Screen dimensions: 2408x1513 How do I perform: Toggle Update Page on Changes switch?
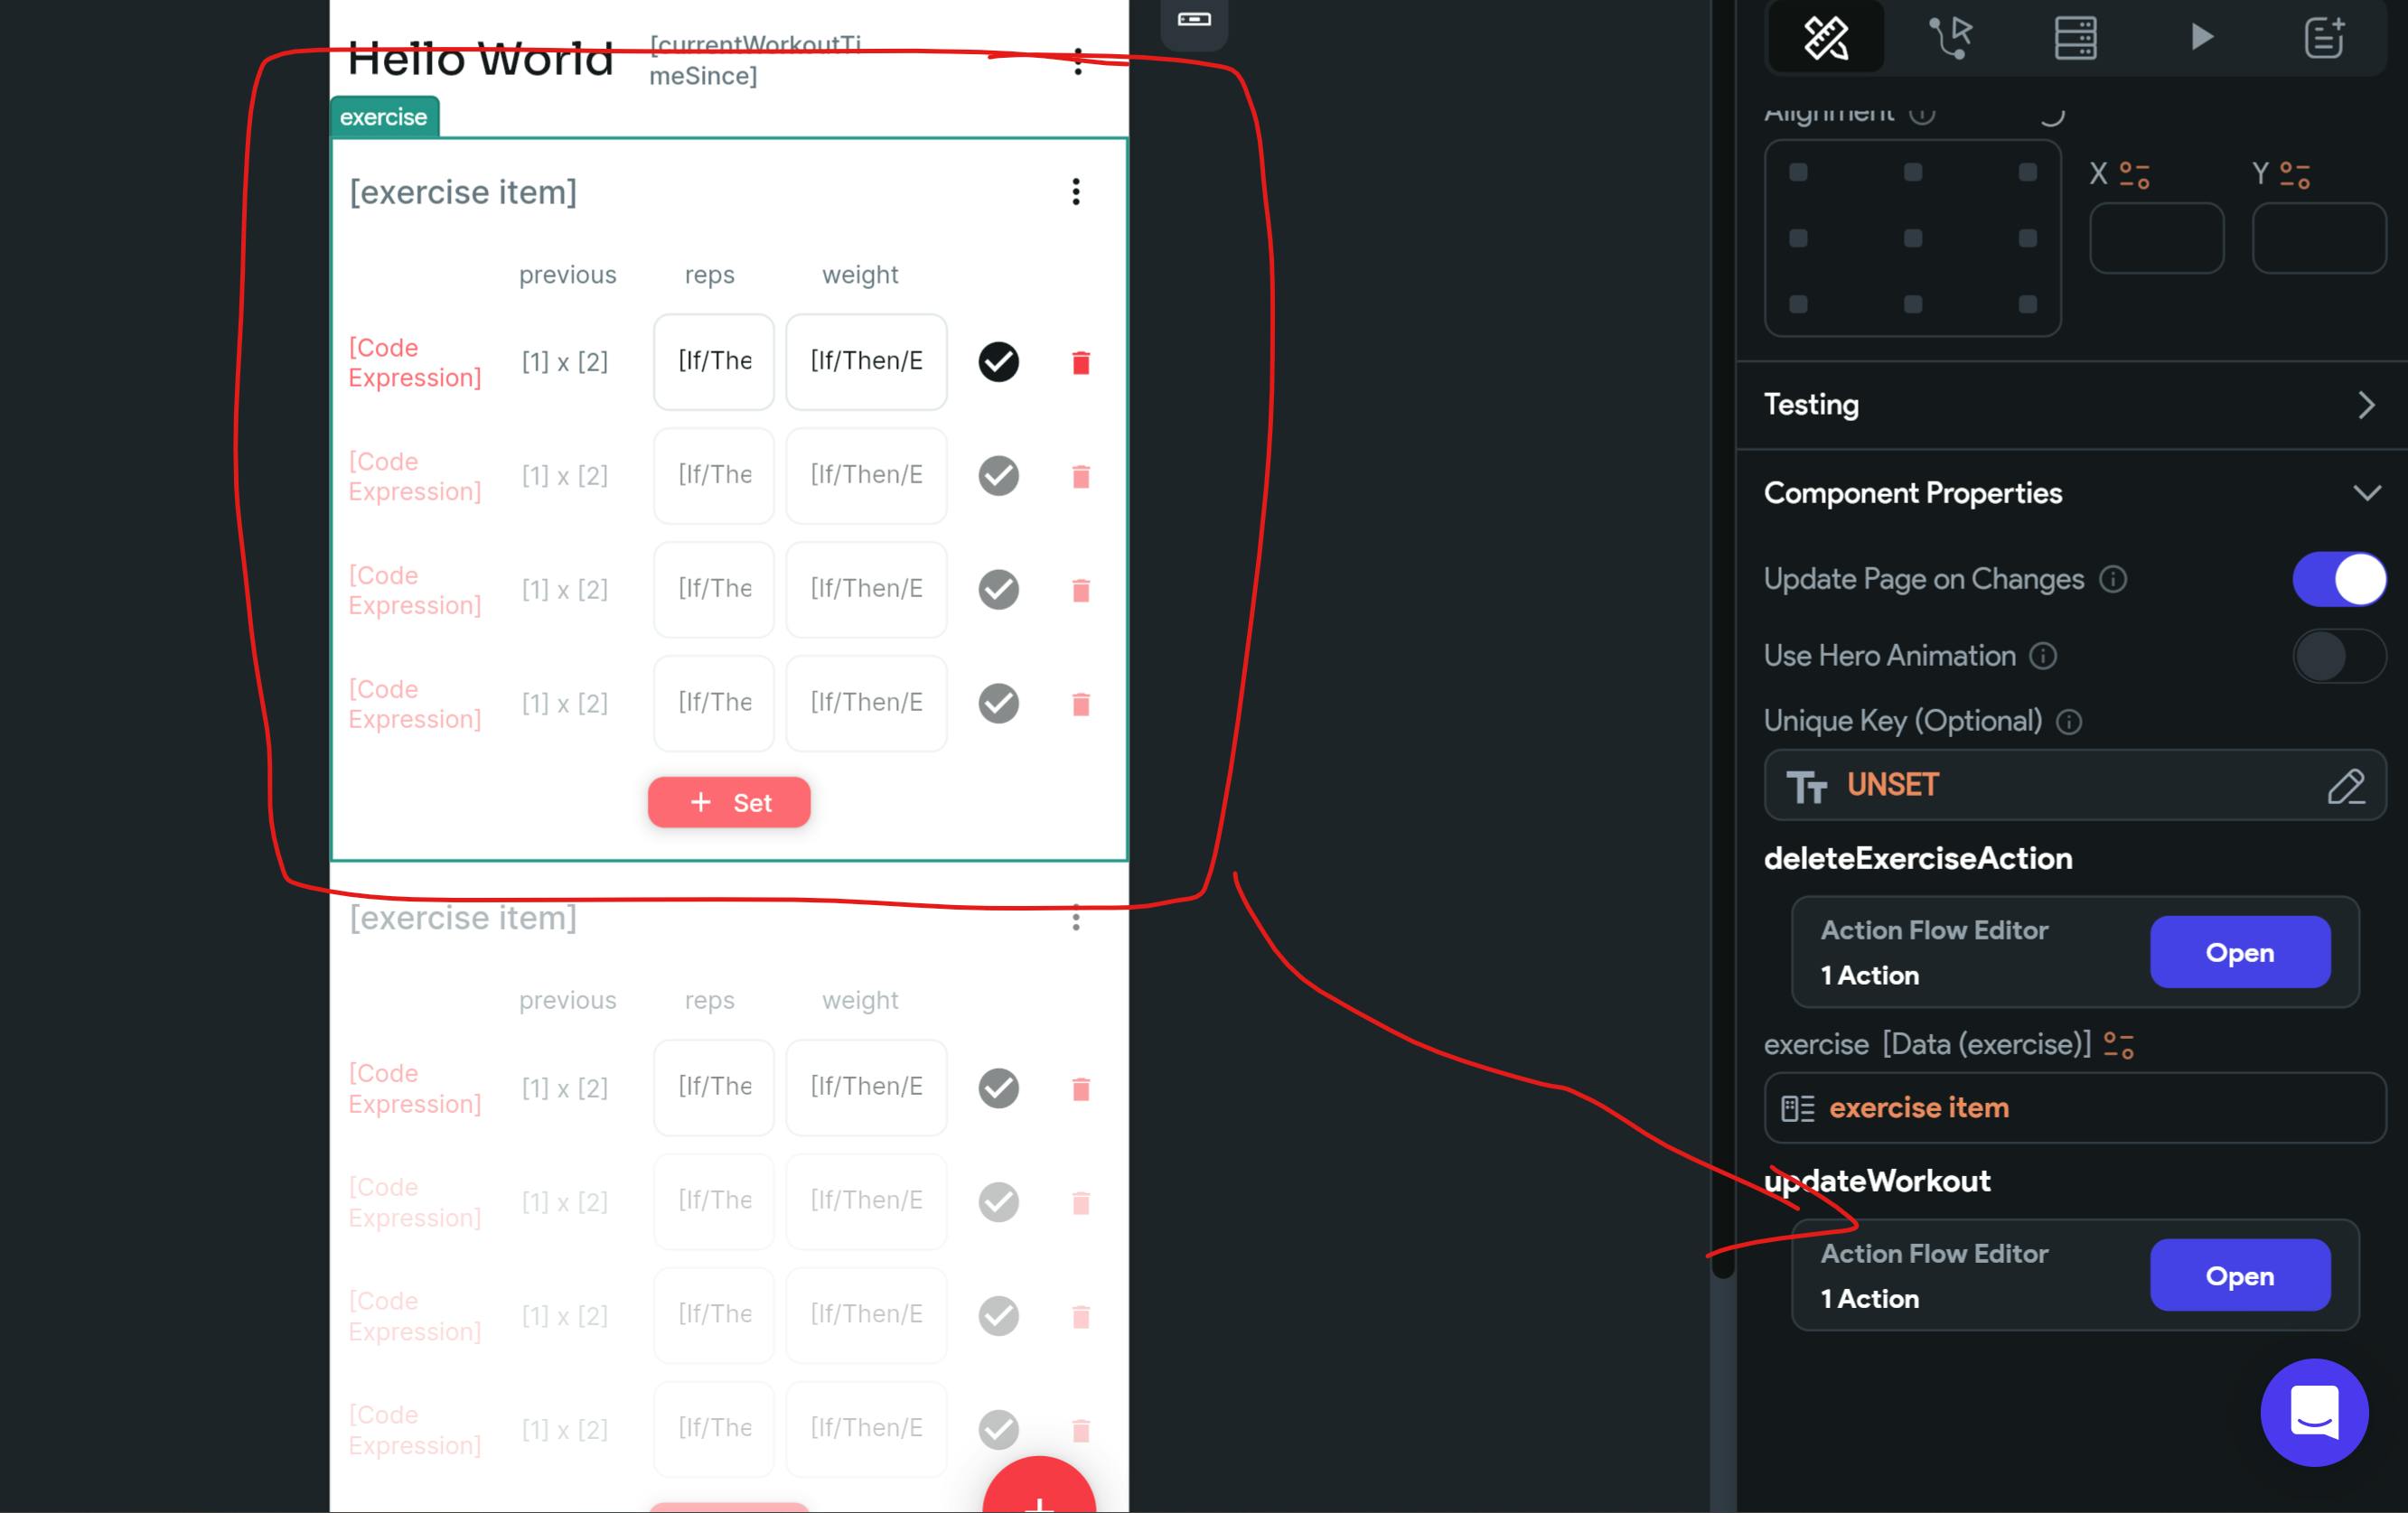point(2338,579)
